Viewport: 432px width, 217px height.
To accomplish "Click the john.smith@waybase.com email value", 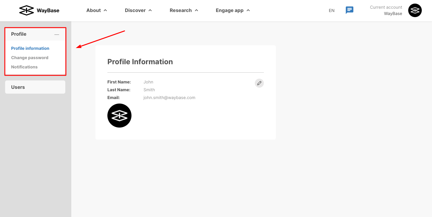I will 169,98.
